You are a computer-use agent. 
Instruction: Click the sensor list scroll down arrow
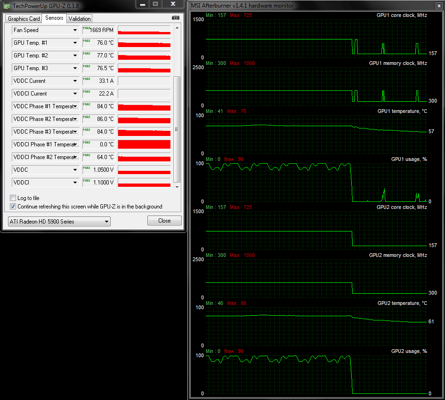[177, 187]
